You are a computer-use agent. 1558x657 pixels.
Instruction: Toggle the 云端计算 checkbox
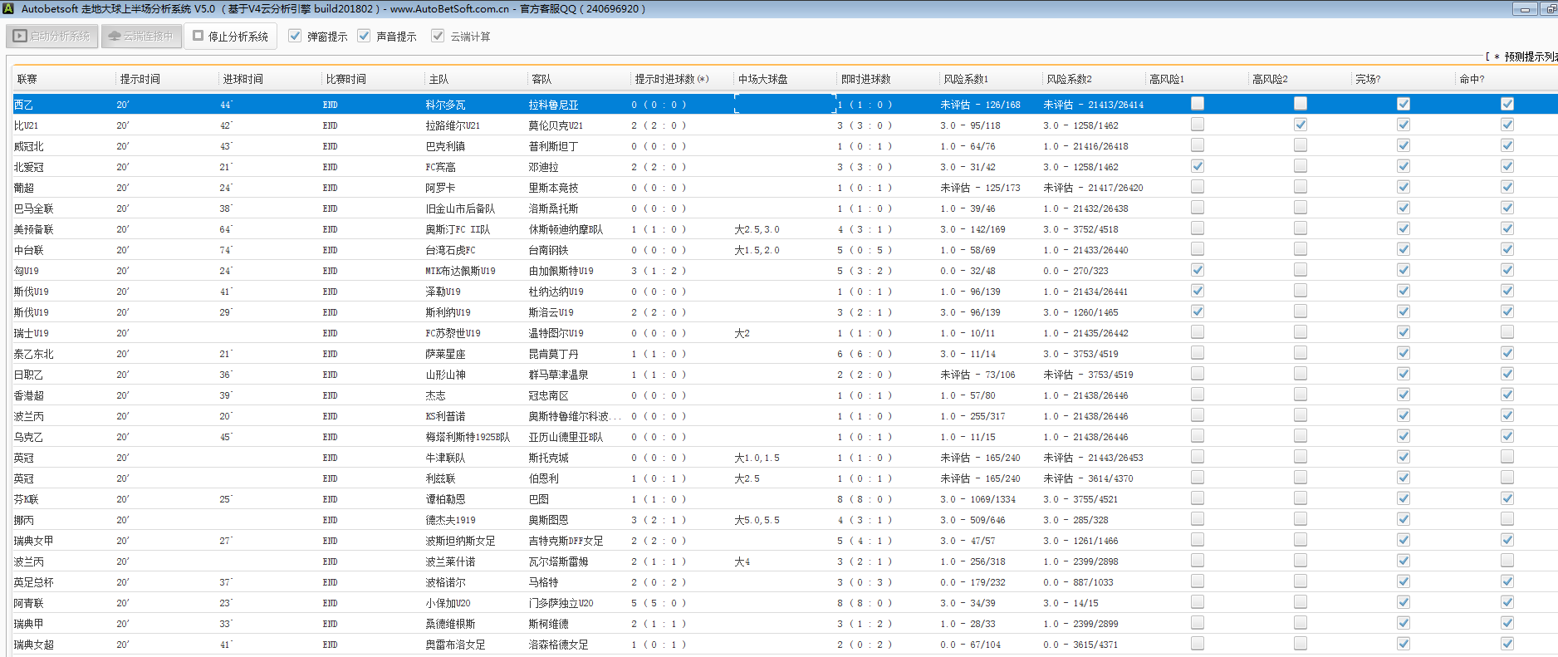click(438, 36)
